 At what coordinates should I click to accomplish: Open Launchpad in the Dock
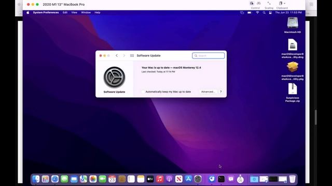click(45, 179)
